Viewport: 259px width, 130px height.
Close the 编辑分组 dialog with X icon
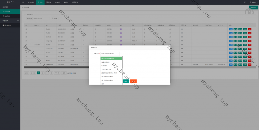click(x=167, y=47)
